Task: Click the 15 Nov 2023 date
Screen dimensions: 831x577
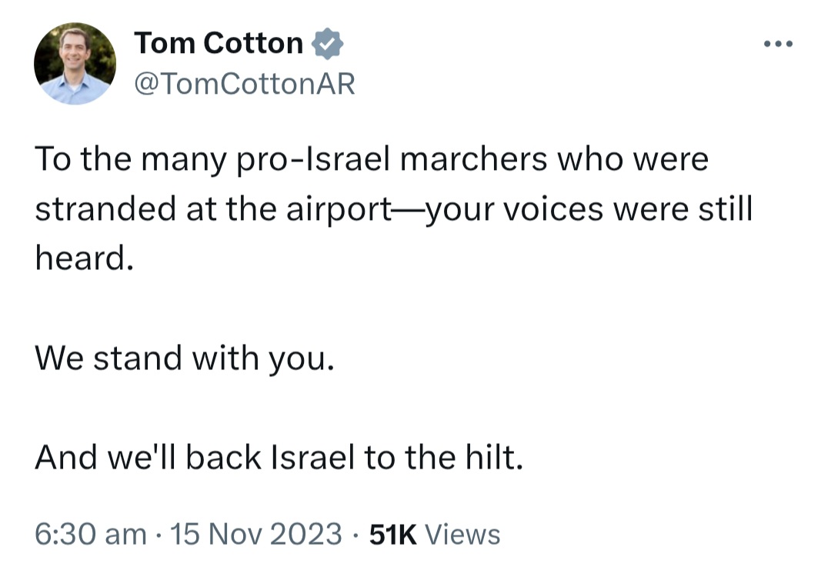Action: pos(256,534)
